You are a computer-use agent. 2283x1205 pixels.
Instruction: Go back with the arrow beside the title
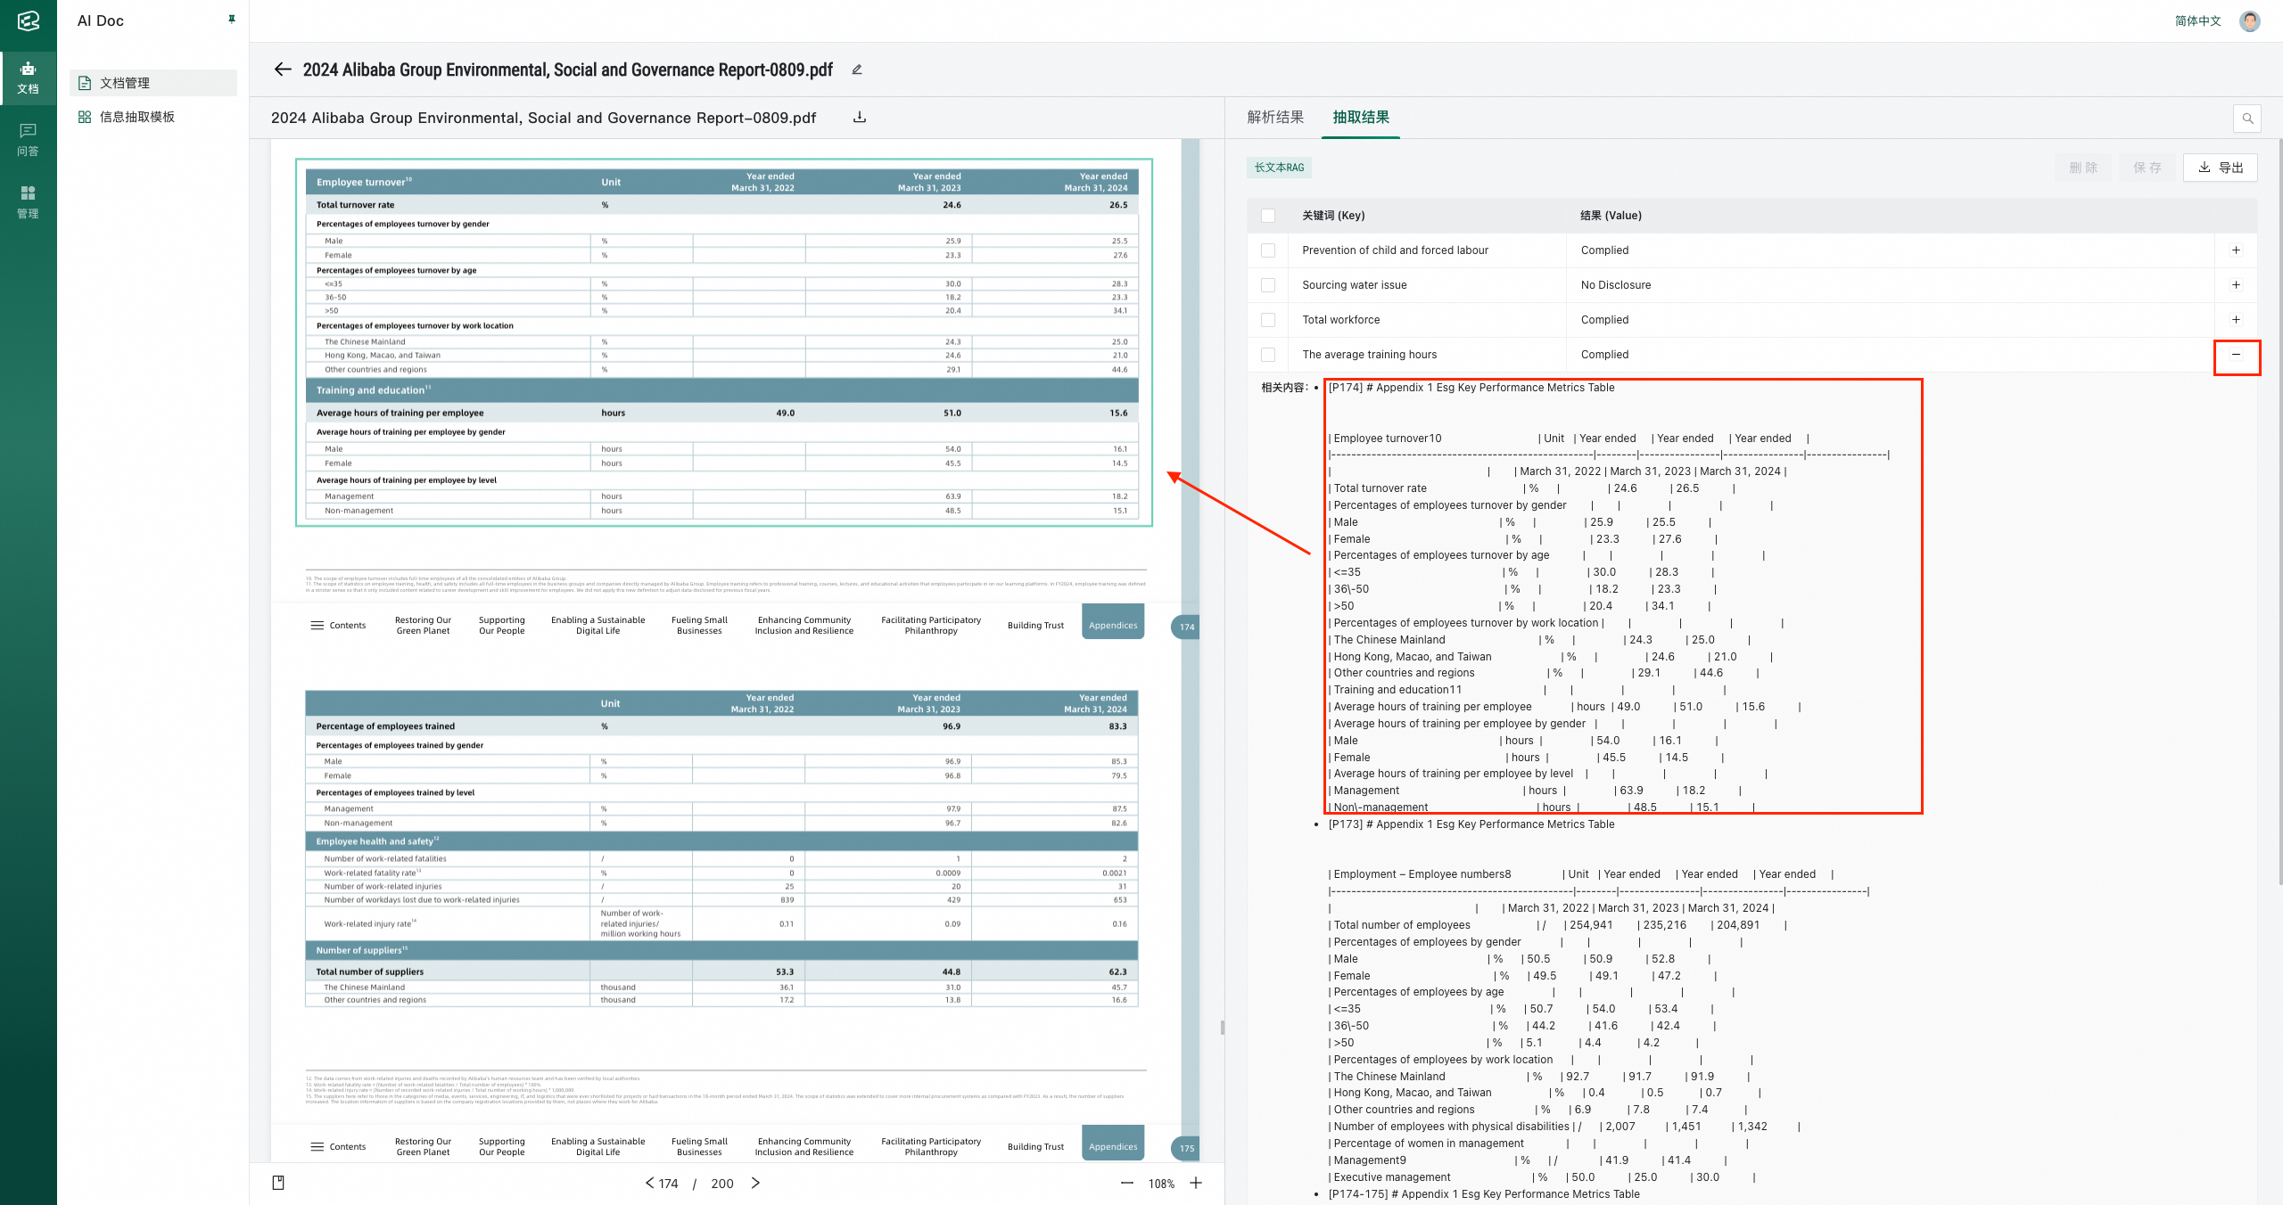click(x=283, y=70)
